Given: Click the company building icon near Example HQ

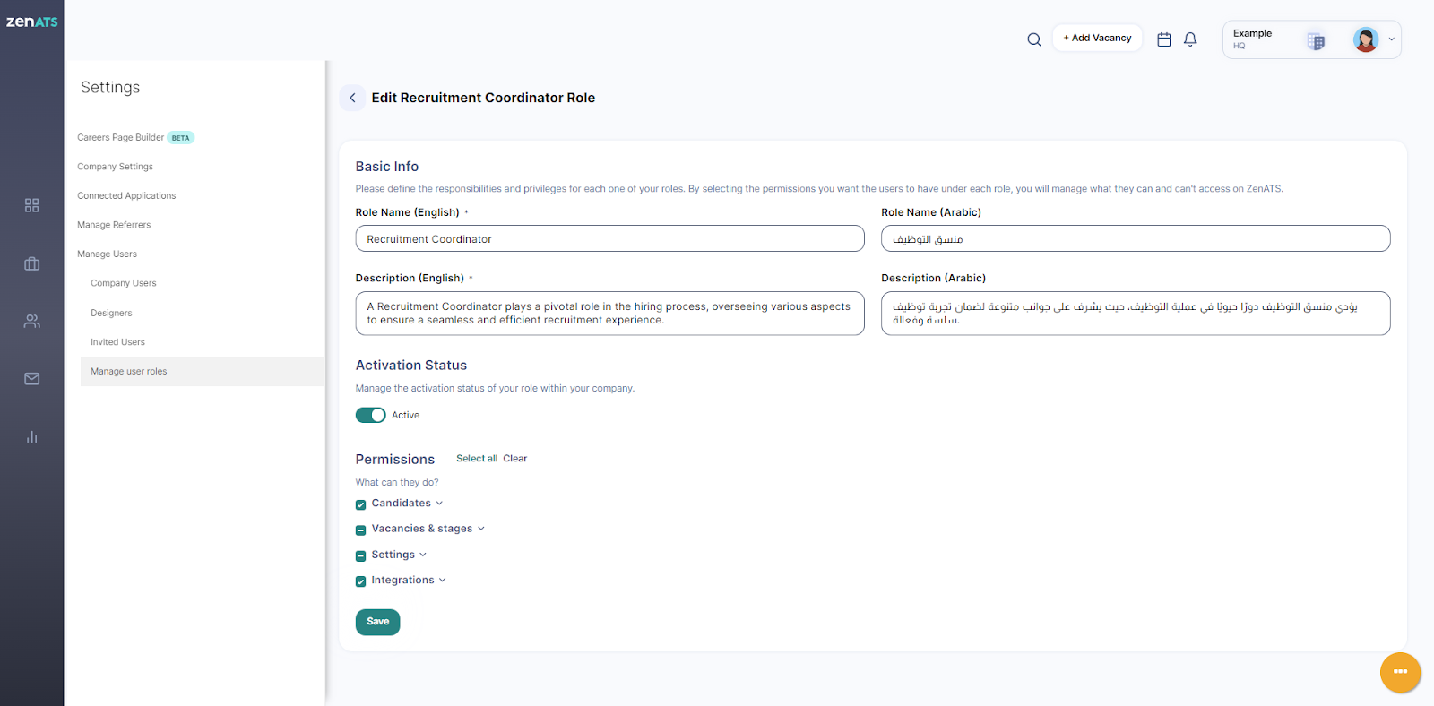Looking at the screenshot, I should pos(1316,41).
